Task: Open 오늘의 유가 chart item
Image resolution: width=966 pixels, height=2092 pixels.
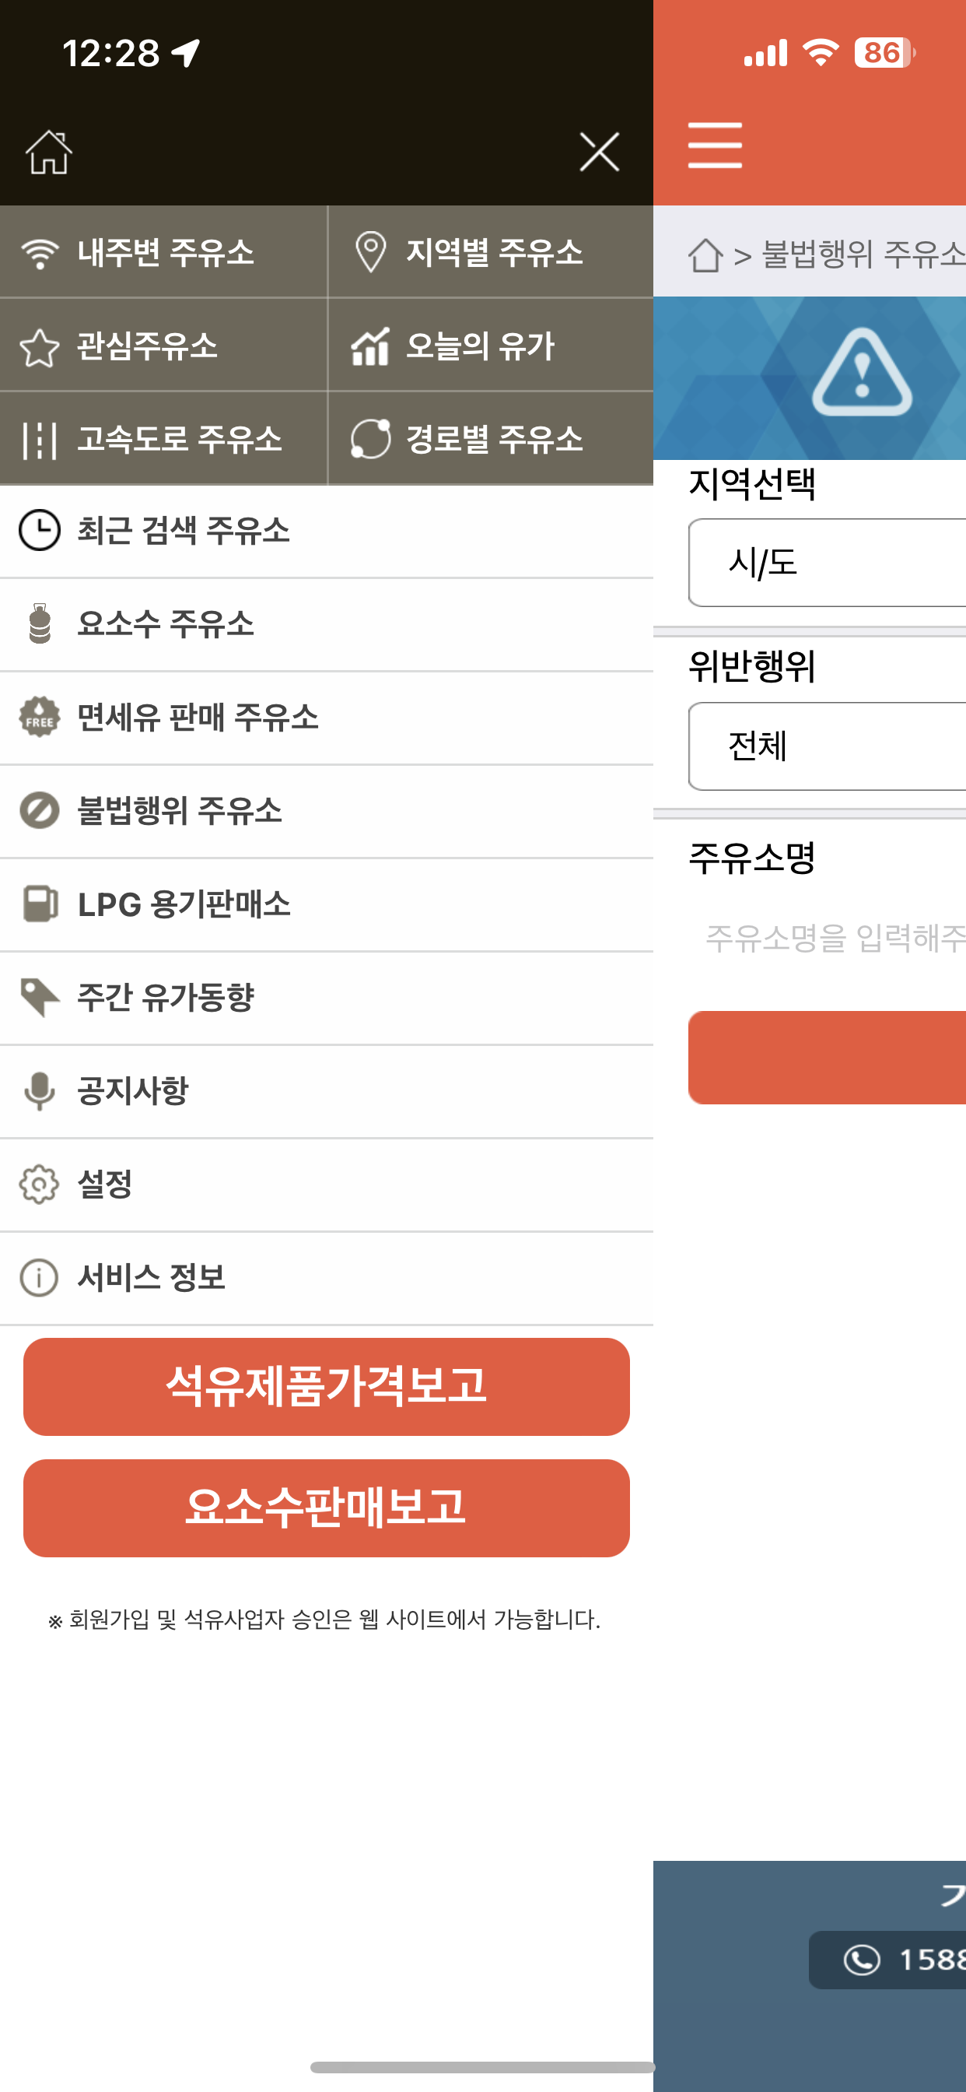Action: click(490, 345)
